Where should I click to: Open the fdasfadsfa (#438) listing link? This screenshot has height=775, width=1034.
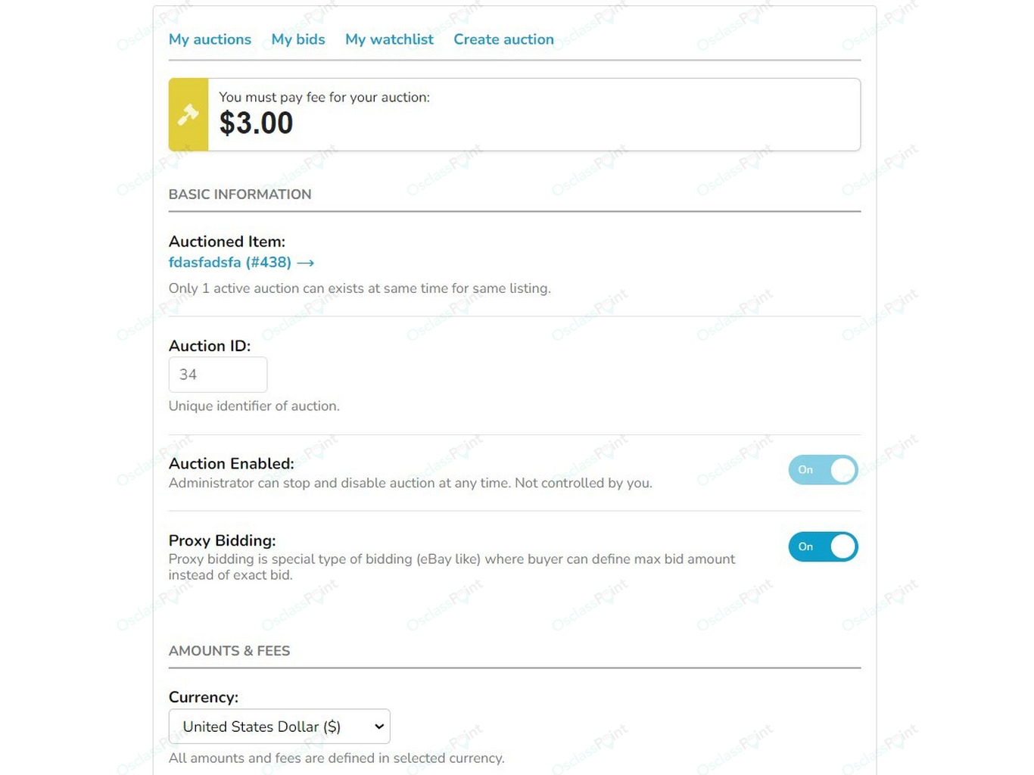coord(230,262)
